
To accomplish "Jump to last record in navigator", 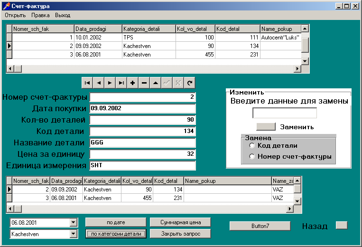I will [x=121, y=82].
